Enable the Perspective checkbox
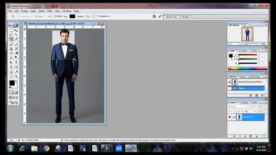 click(x=97, y=16)
